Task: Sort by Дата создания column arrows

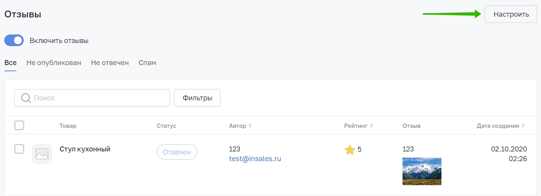Action: tap(523, 126)
